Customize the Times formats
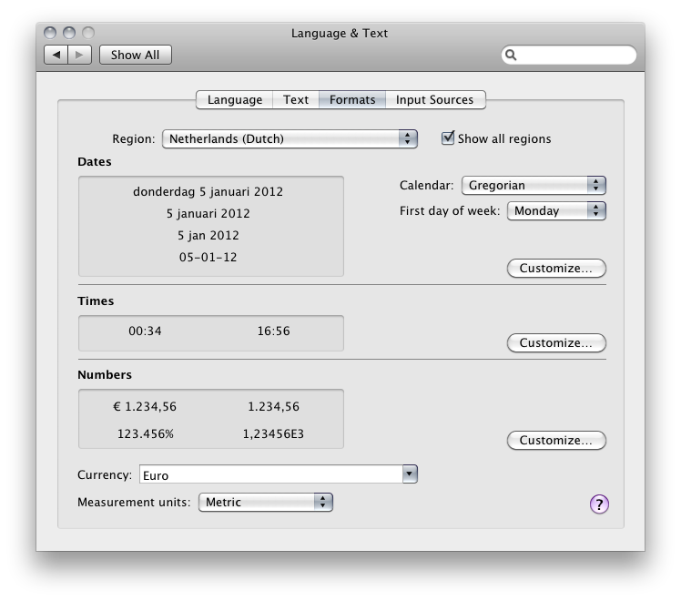The image size is (681, 601). pos(556,343)
